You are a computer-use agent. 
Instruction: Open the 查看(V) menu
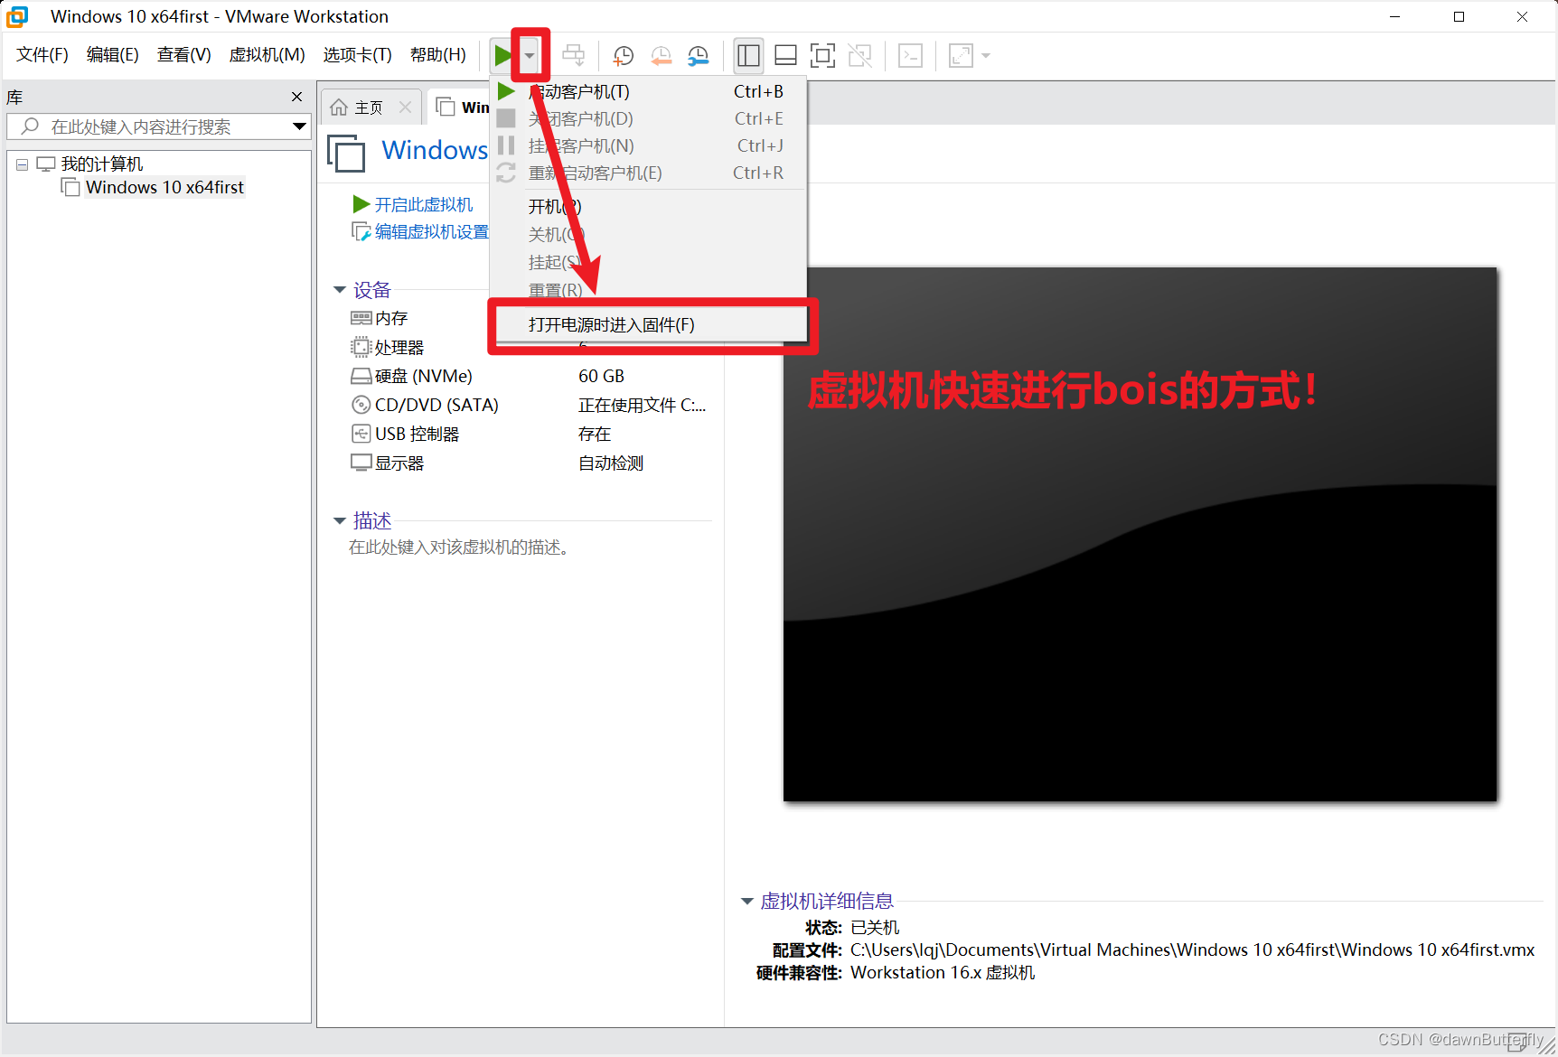pyautogui.click(x=184, y=55)
